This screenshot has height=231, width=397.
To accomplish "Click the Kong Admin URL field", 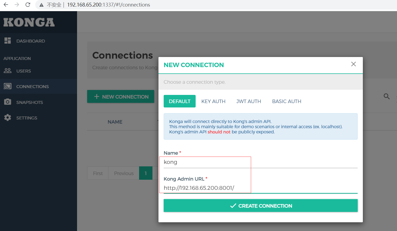I will tap(261, 188).
